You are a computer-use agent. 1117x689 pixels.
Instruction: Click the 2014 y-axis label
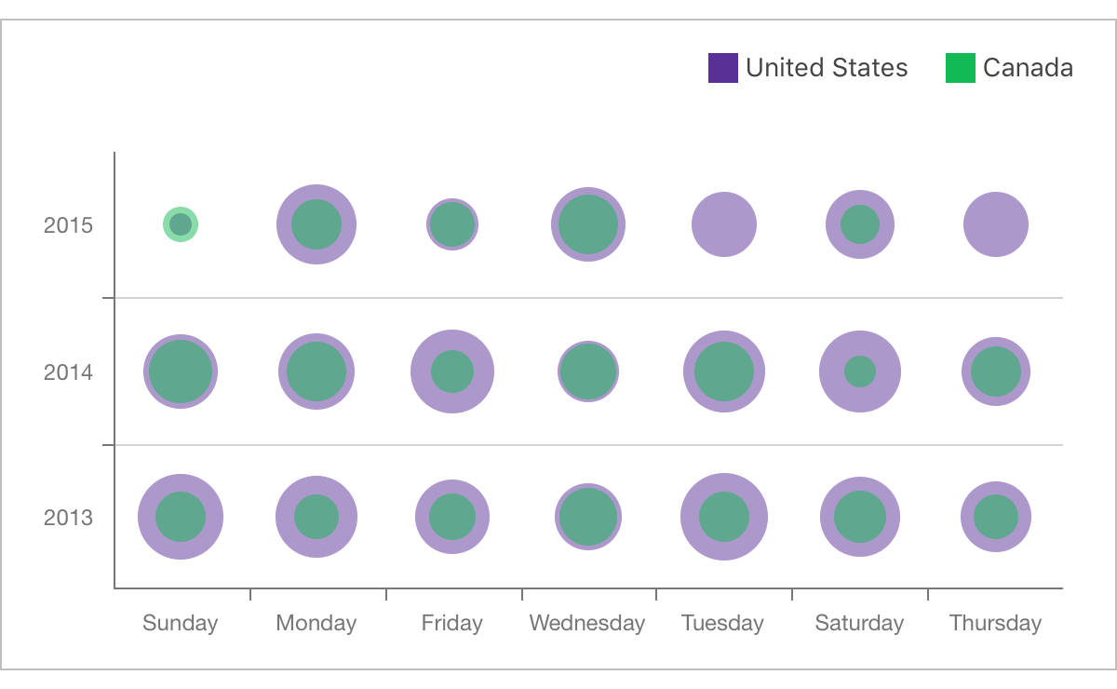coord(68,372)
